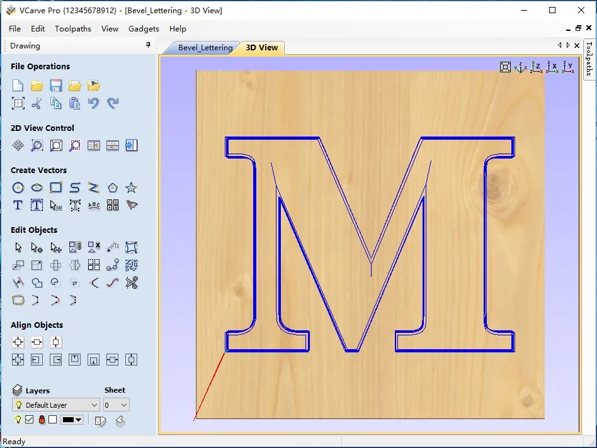
Task: Open the Gadgets menu
Action: [x=144, y=28]
